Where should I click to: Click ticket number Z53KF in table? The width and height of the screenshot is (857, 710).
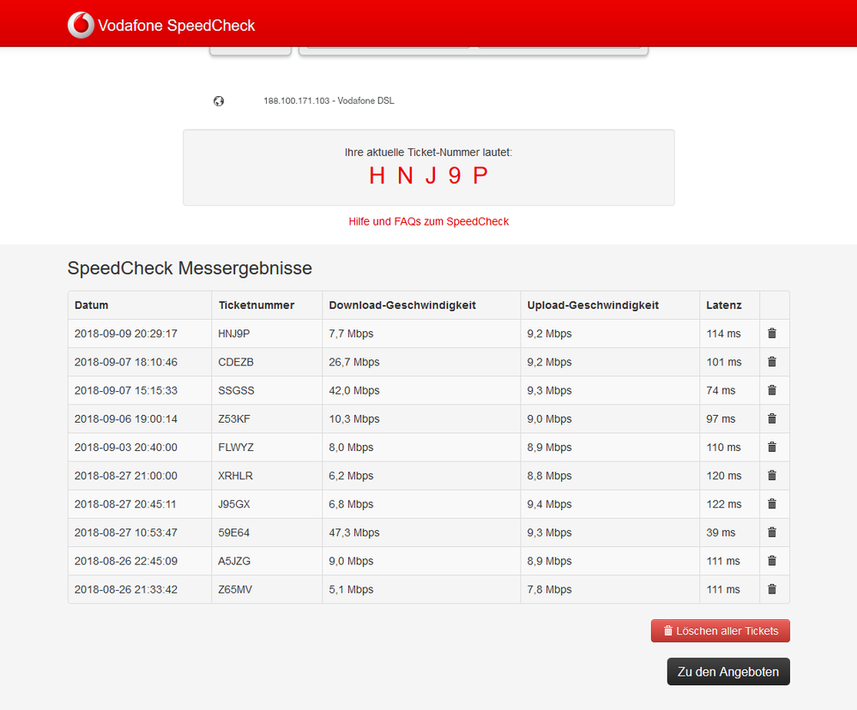coord(234,419)
